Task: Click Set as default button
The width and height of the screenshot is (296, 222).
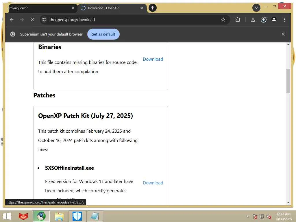Action: coord(103,34)
